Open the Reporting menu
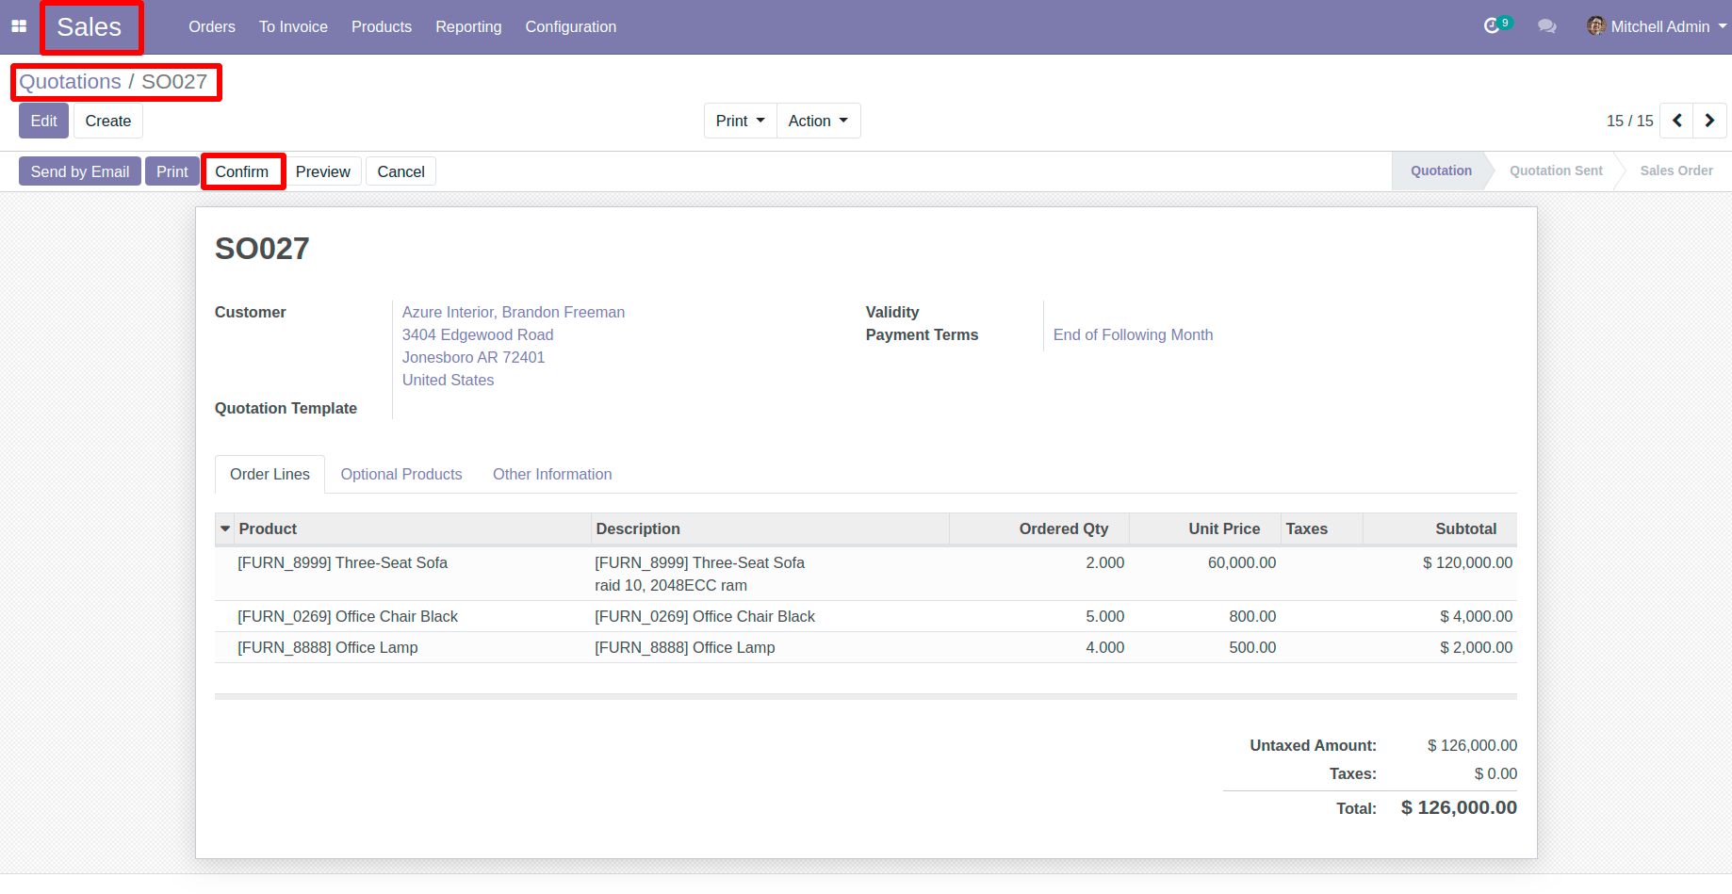1732x894 pixels. coord(468,26)
